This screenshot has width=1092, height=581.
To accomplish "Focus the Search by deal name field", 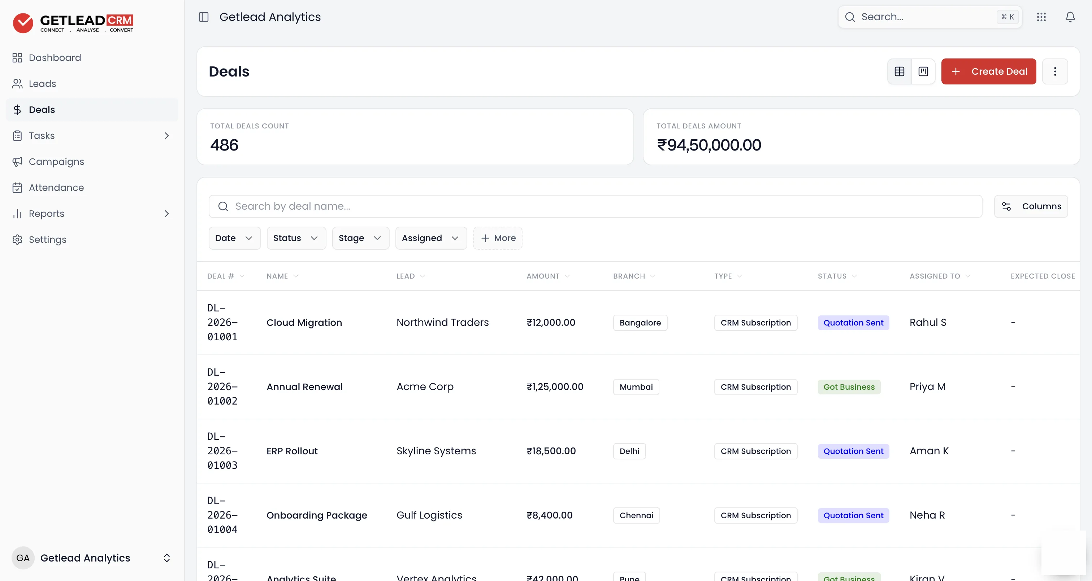I will click(x=595, y=206).
